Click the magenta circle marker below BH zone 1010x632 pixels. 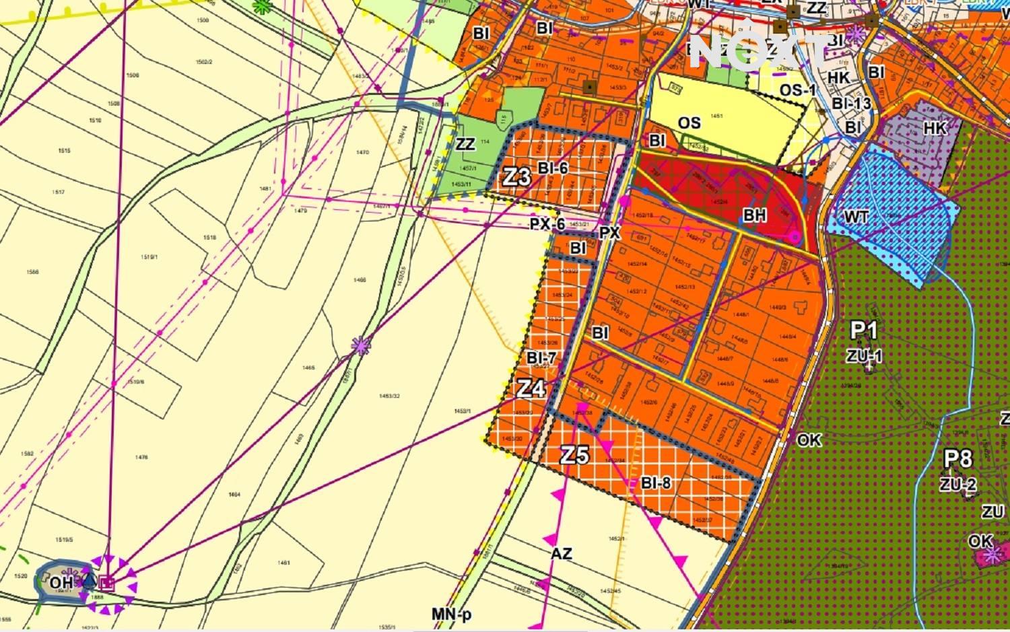[795, 237]
